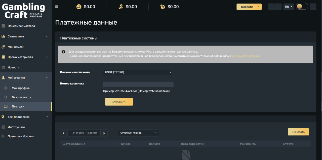Click the next period arrow
The image size is (322, 160).
tap(104, 133)
